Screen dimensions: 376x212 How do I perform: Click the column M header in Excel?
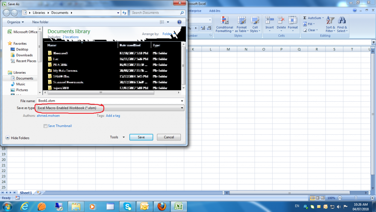click(x=228, y=49)
